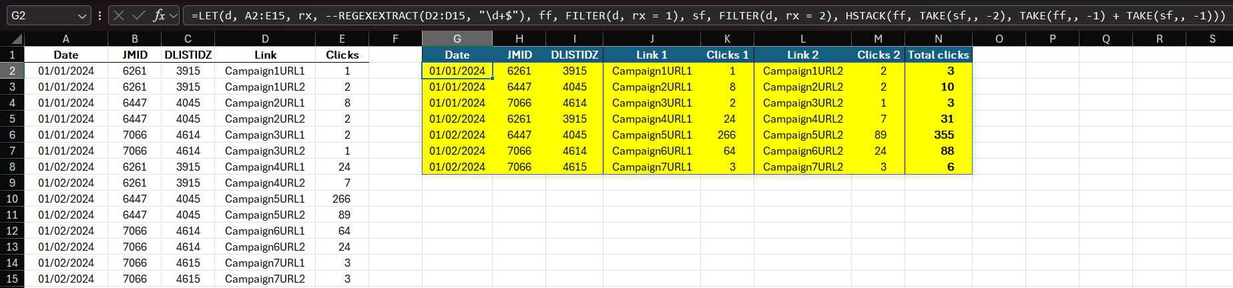Select cell B4 containing 6447
1233x288 pixels.
click(135, 103)
